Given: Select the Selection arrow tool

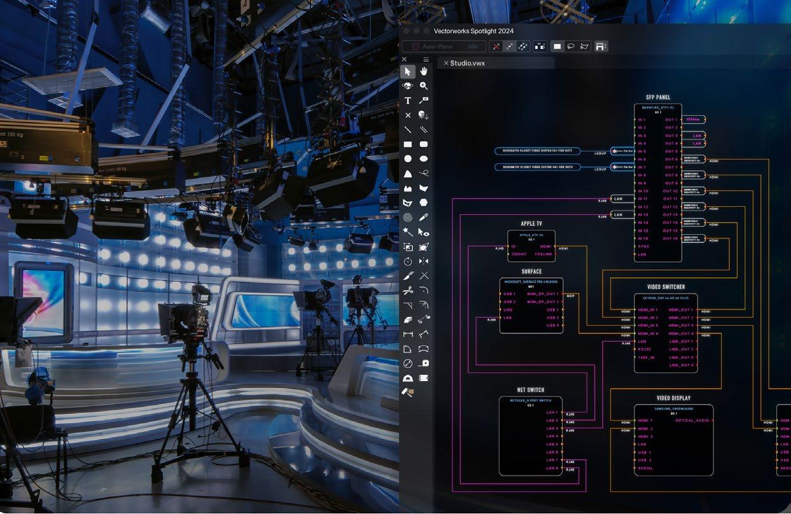Looking at the screenshot, I should point(408,71).
